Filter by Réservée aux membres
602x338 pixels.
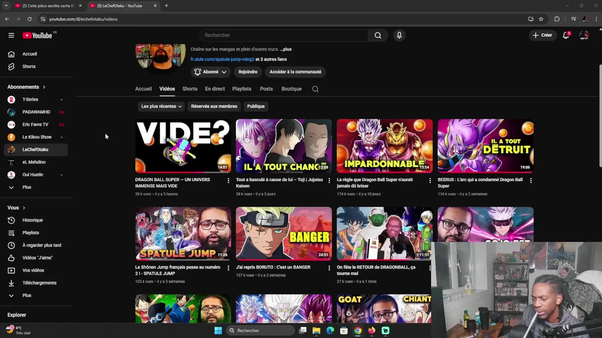214,106
